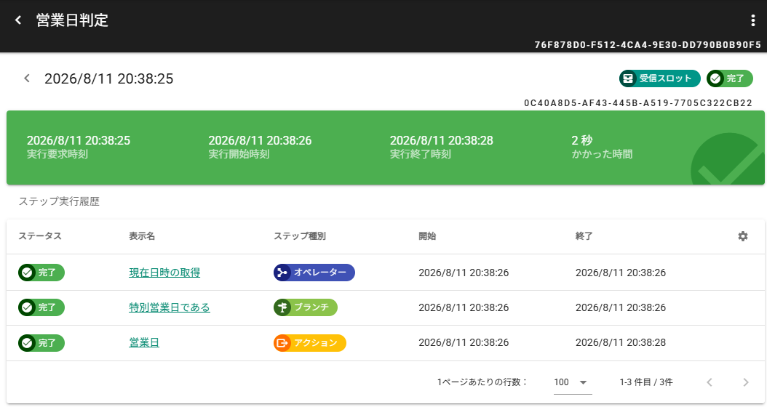Open the three-dot overflow menu
Image resolution: width=767 pixels, height=407 pixels.
click(x=752, y=20)
